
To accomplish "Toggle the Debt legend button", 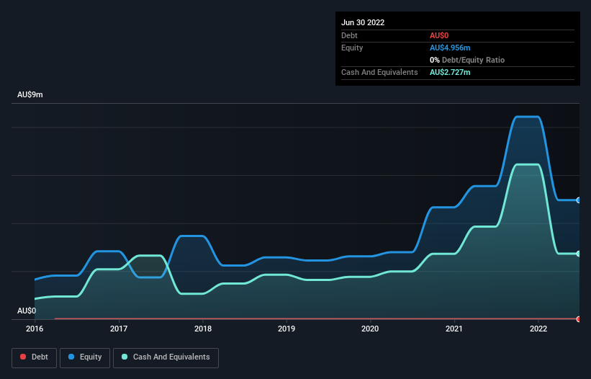I will (x=34, y=357).
